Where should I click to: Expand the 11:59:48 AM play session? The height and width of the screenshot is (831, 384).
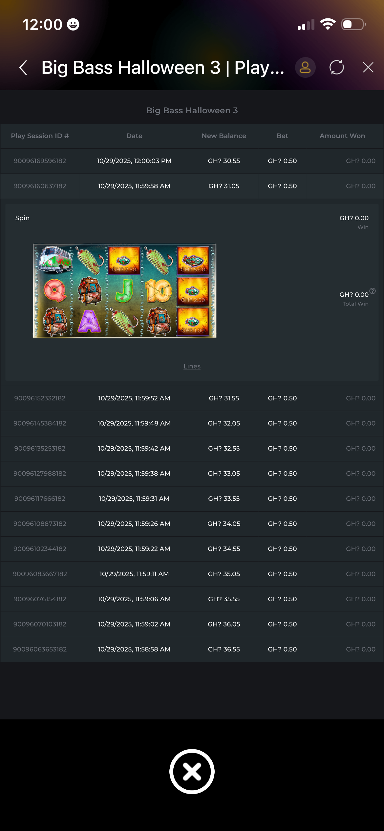192,423
